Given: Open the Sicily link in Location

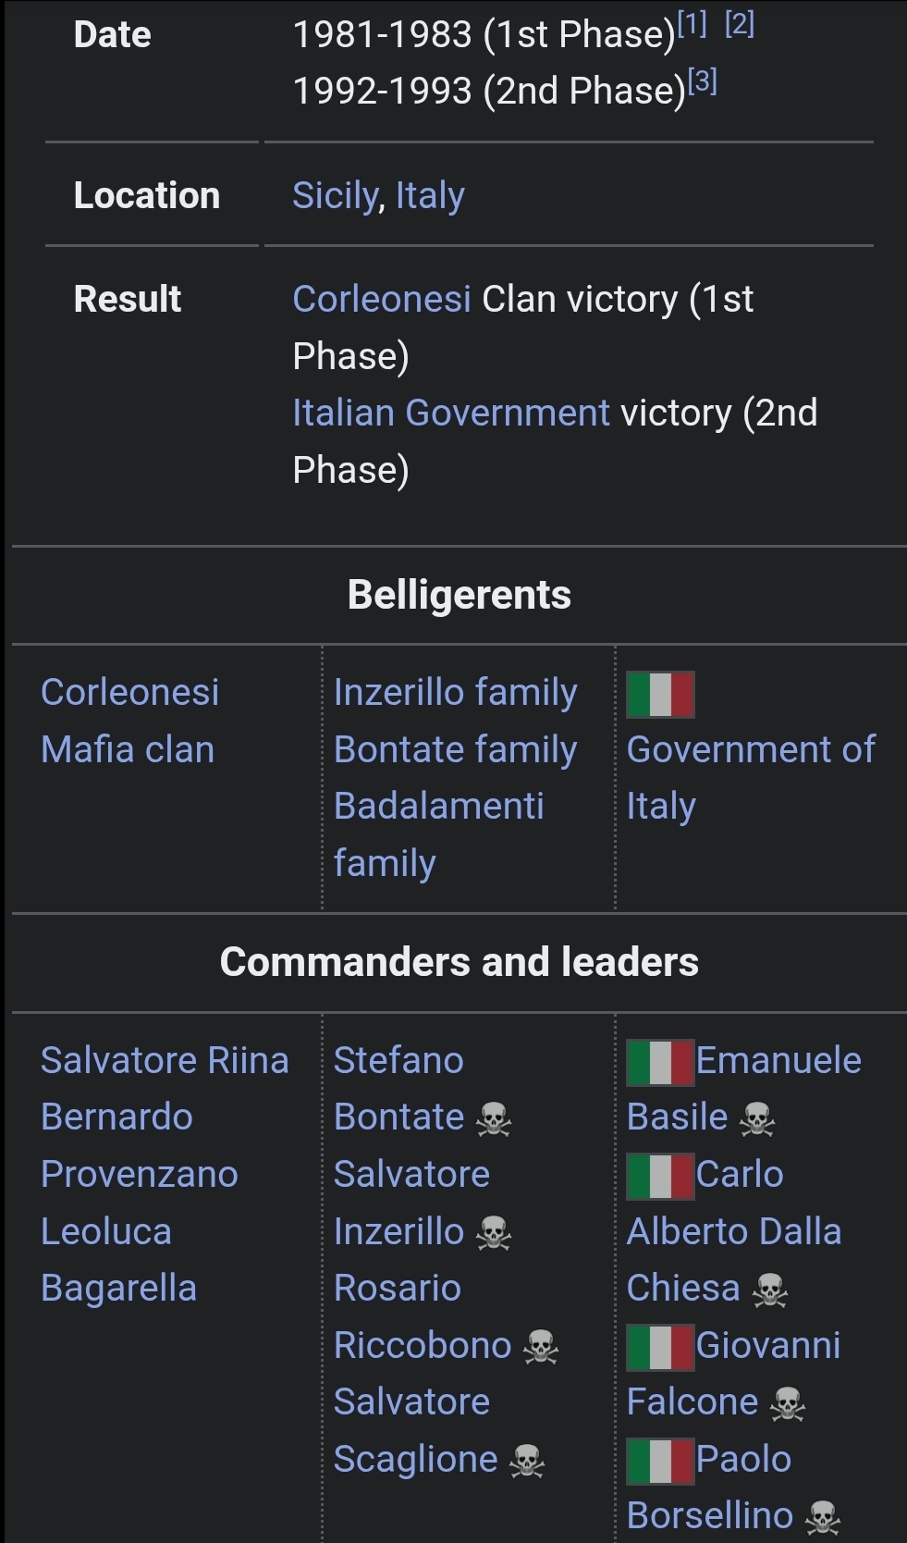Looking at the screenshot, I should point(335,195).
